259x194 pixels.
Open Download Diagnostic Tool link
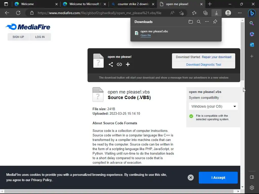coord(204,65)
